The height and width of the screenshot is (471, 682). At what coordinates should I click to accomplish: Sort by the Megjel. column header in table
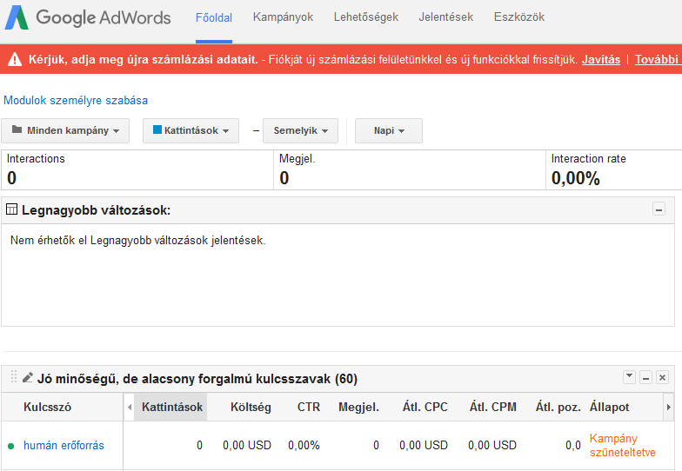click(x=358, y=407)
